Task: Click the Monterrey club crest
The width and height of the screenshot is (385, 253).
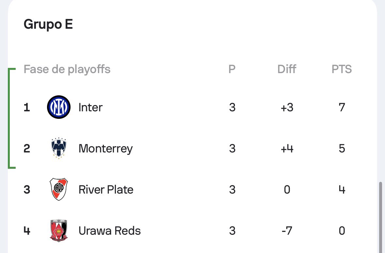Action: [59, 148]
